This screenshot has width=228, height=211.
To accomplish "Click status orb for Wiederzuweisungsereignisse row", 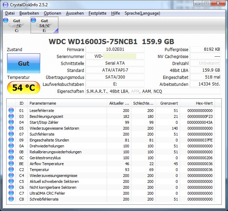I will 11,176.
